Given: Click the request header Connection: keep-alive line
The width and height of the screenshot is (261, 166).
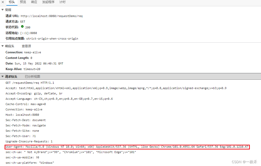Looking at the screenshot, I should (x=24, y=109).
